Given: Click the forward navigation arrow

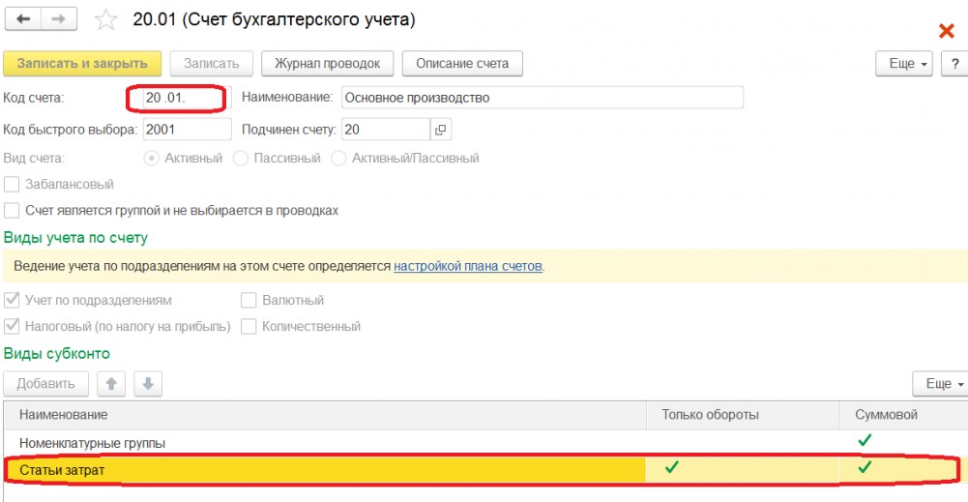Looking at the screenshot, I should 59,19.
